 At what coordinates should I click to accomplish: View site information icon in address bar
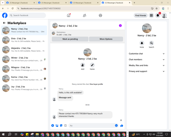[18, 9]
